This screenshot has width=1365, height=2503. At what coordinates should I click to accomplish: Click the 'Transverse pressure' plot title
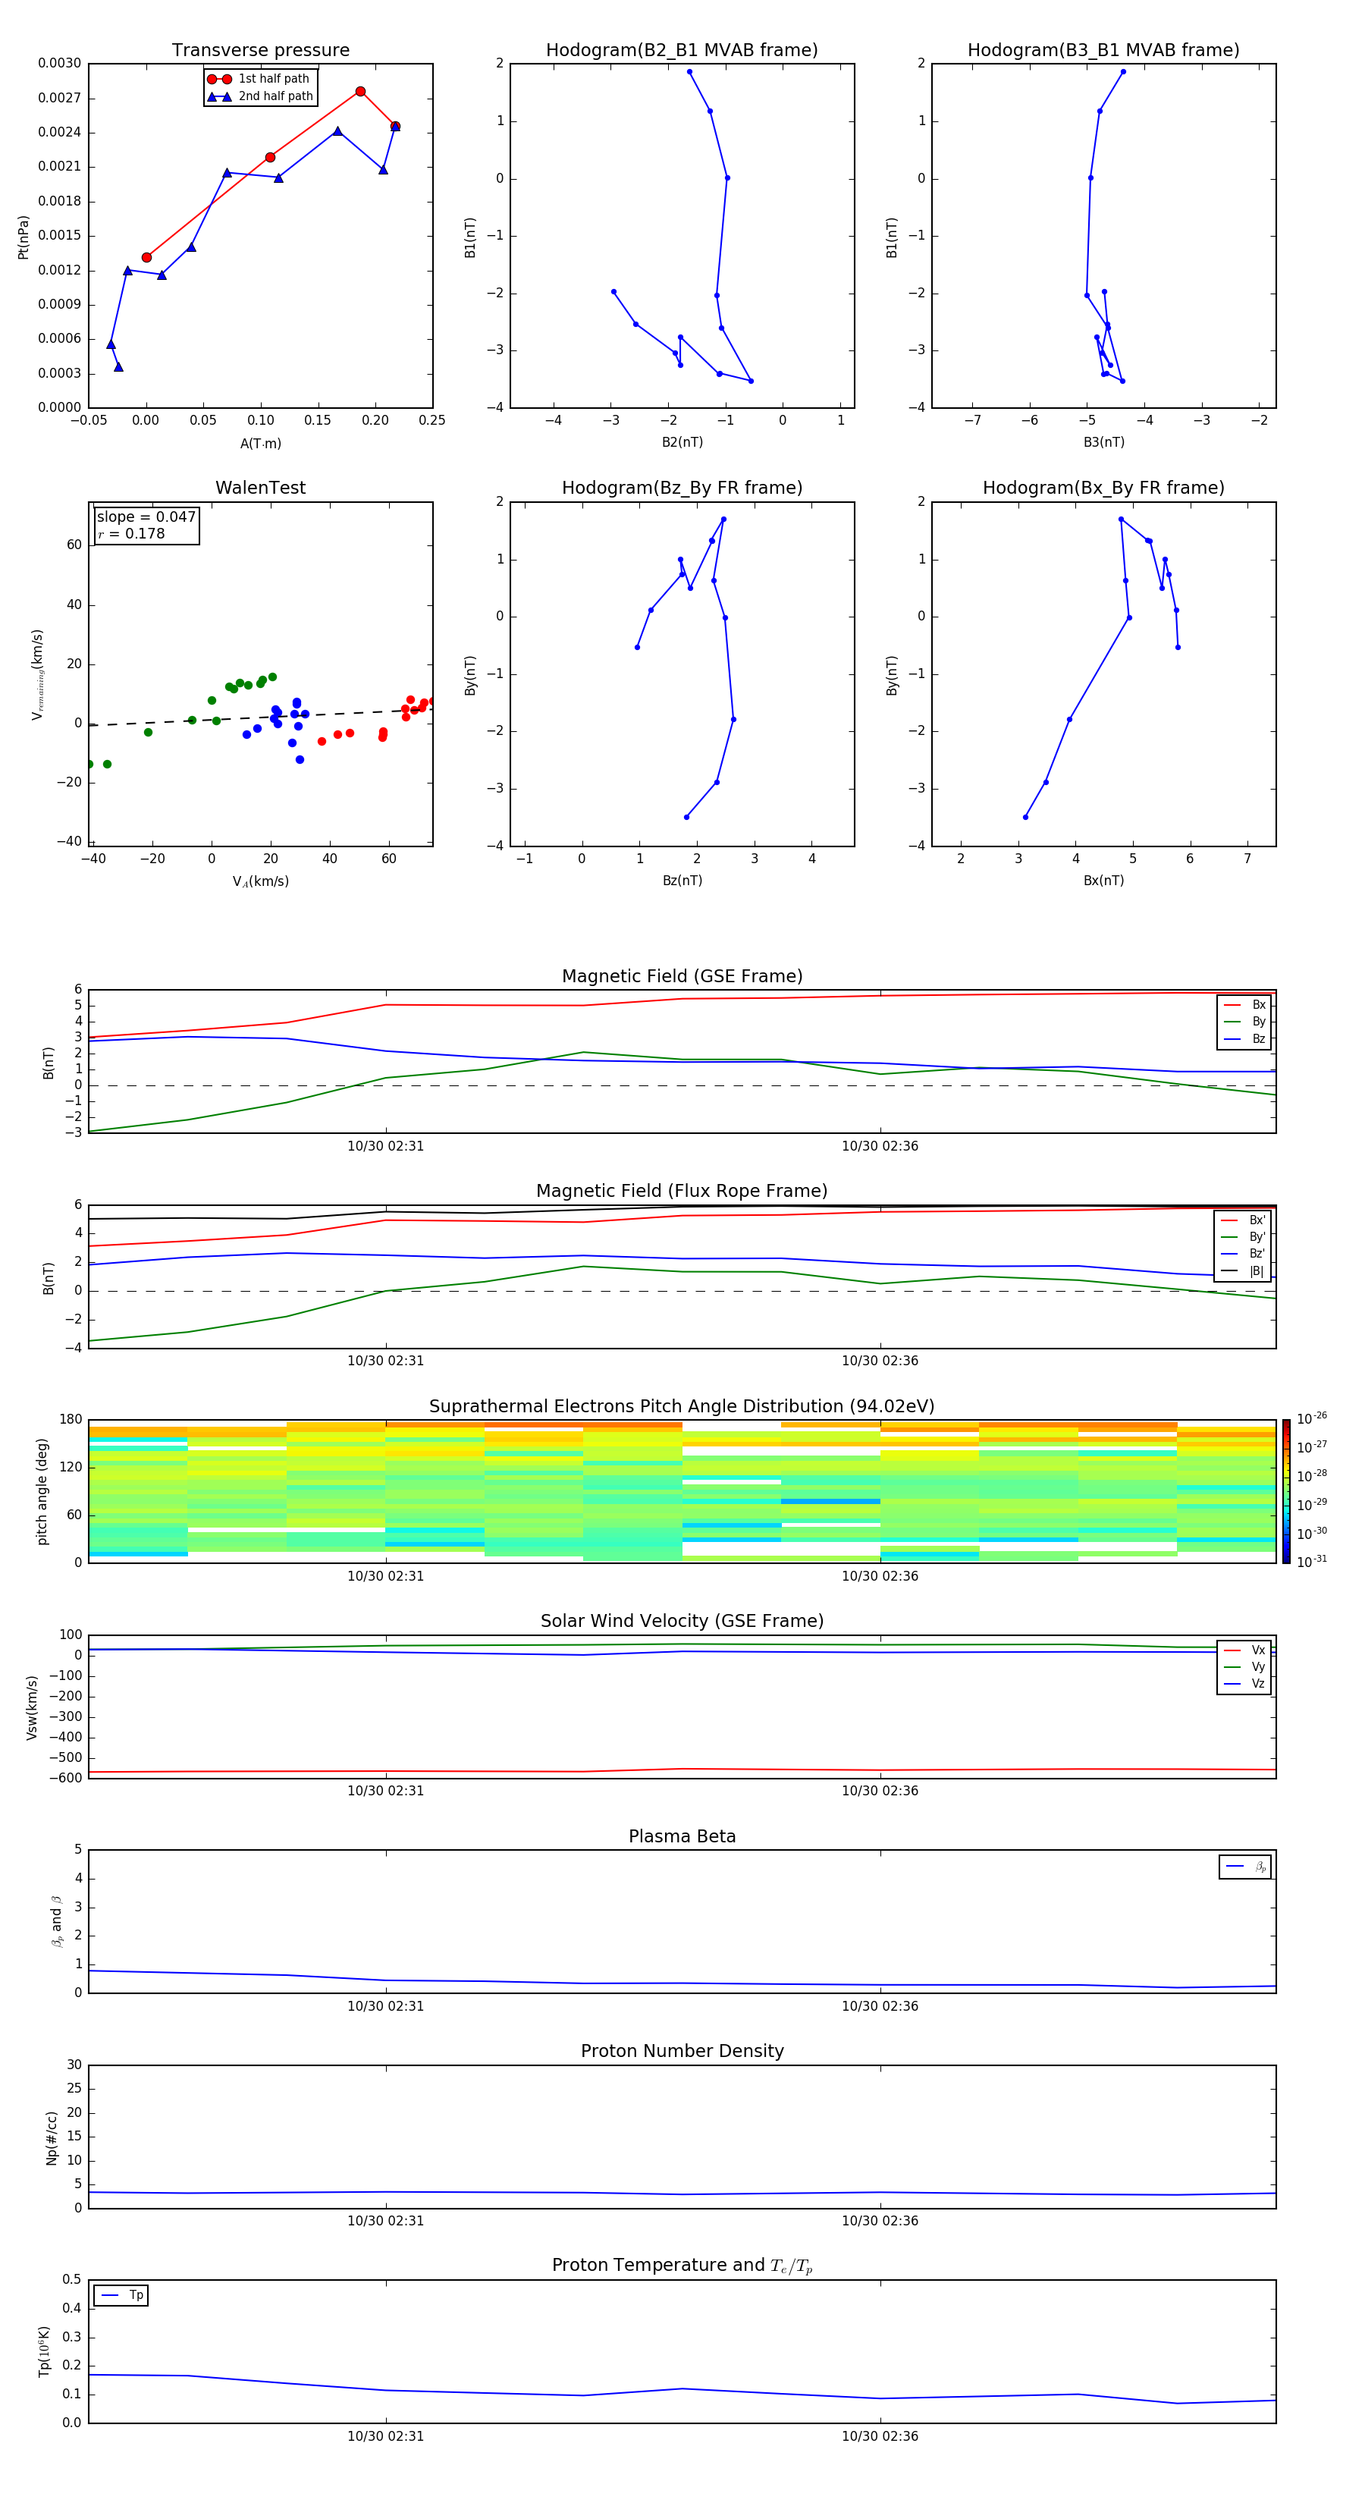260,51
